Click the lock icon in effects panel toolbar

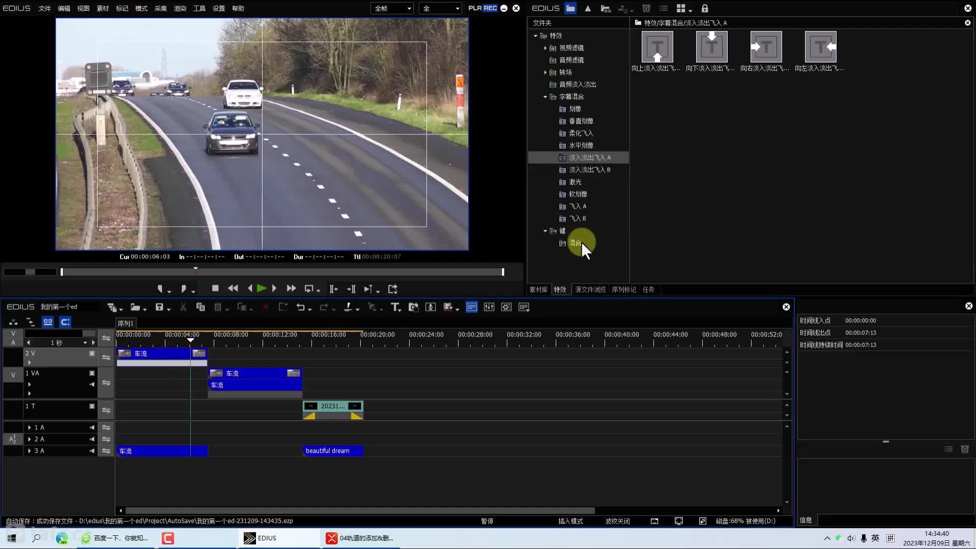click(x=705, y=8)
